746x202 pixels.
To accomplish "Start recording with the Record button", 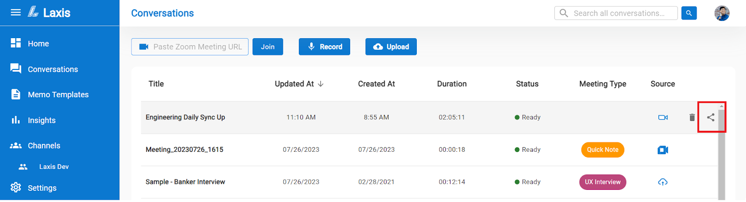I will pyautogui.click(x=325, y=47).
